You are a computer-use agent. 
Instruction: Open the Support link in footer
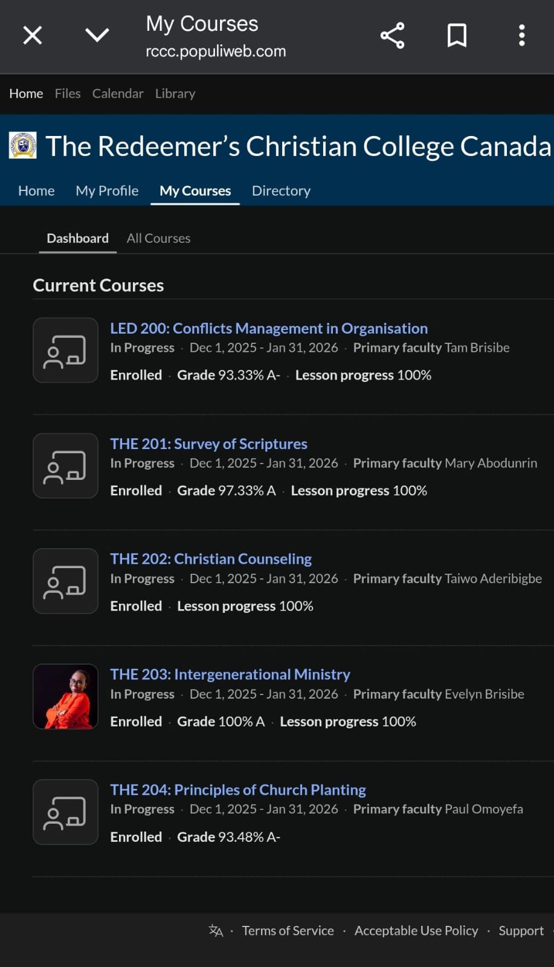click(521, 931)
